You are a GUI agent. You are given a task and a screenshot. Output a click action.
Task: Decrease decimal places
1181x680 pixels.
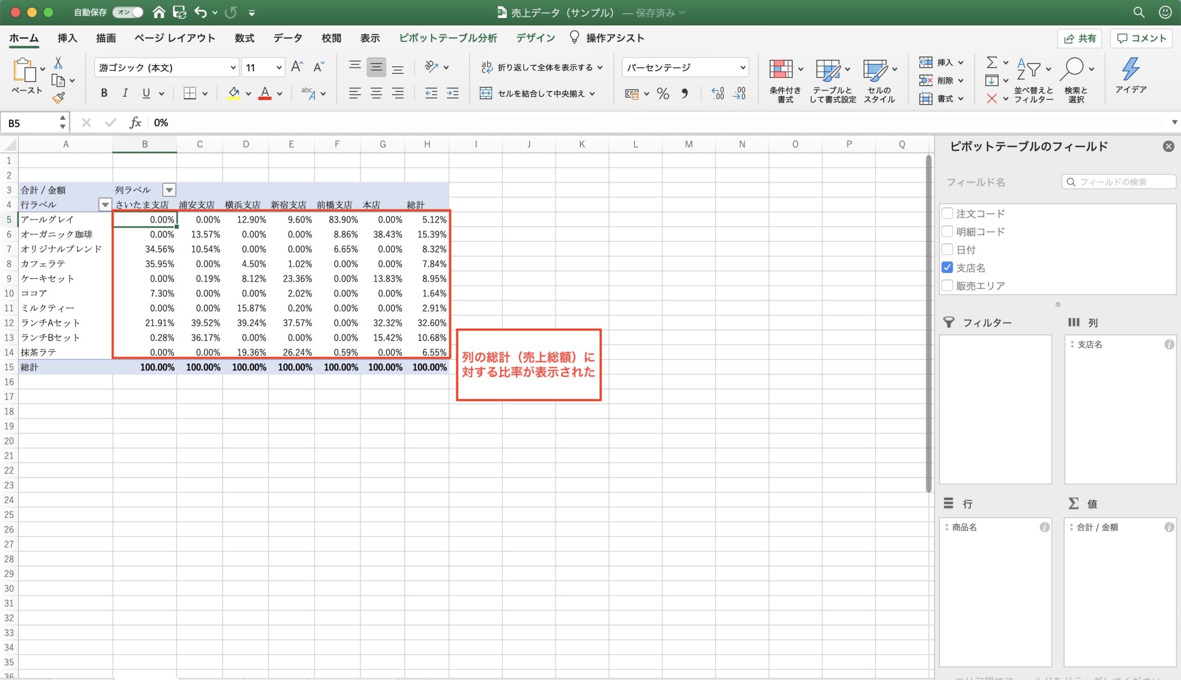740,94
